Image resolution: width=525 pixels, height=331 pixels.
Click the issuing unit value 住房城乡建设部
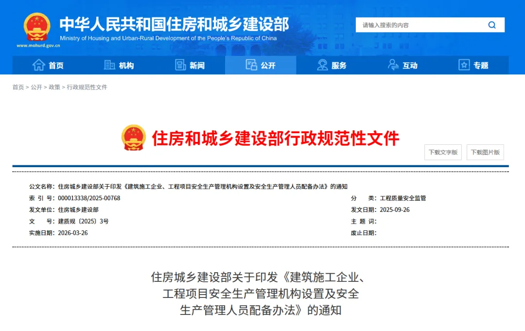(x=78, y=210)
